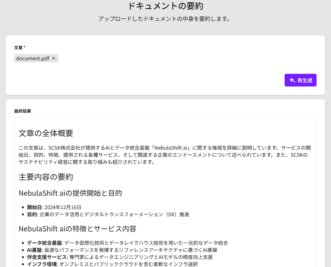Click the subtitle アップロードしたドキュメントの中身を要約します。
This screenshot has height=267, width=331.
tap(164, 19)
